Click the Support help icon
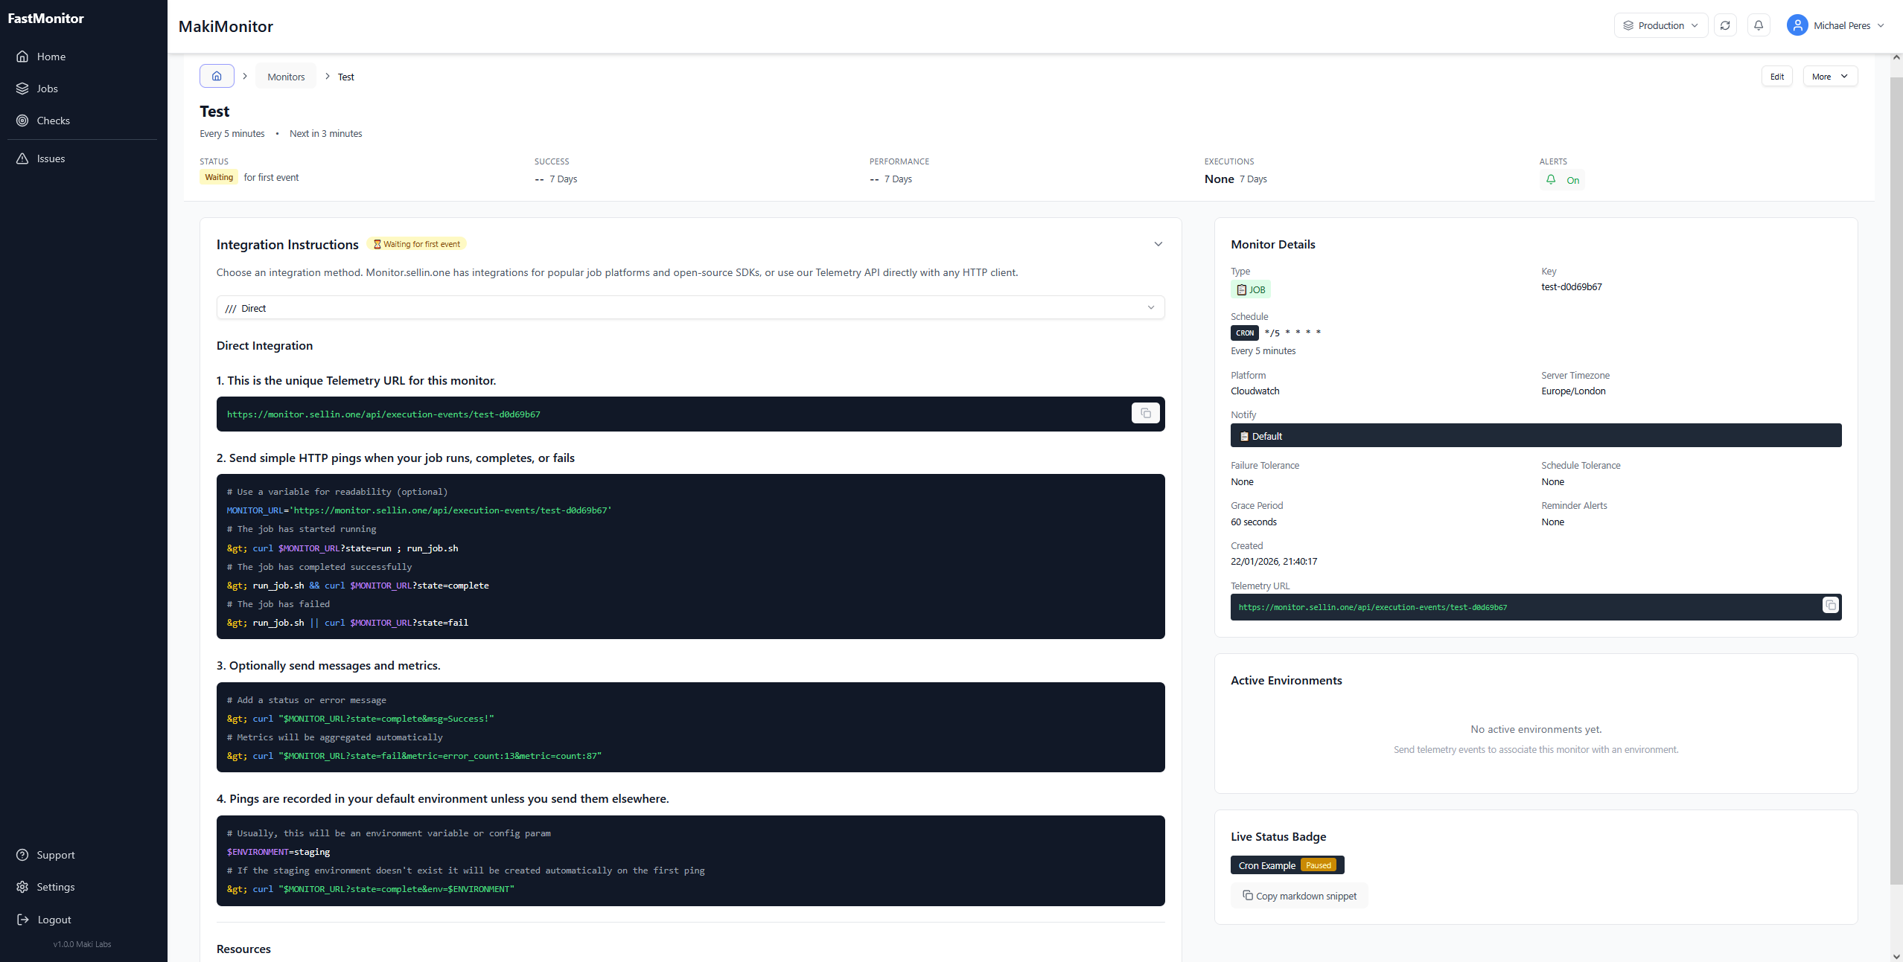This screenshot has height=962, width=1903. tap(23, 854)
